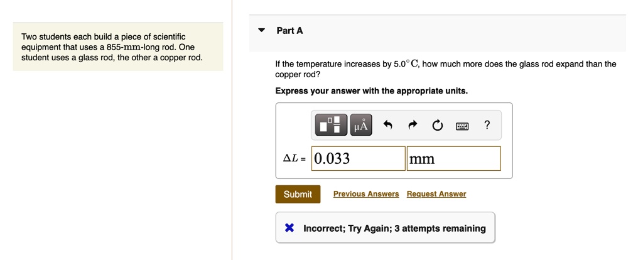Reset the answer with the circular arrow
The height and width of the screenshot is (260, 643).
(x=437, y=125)
